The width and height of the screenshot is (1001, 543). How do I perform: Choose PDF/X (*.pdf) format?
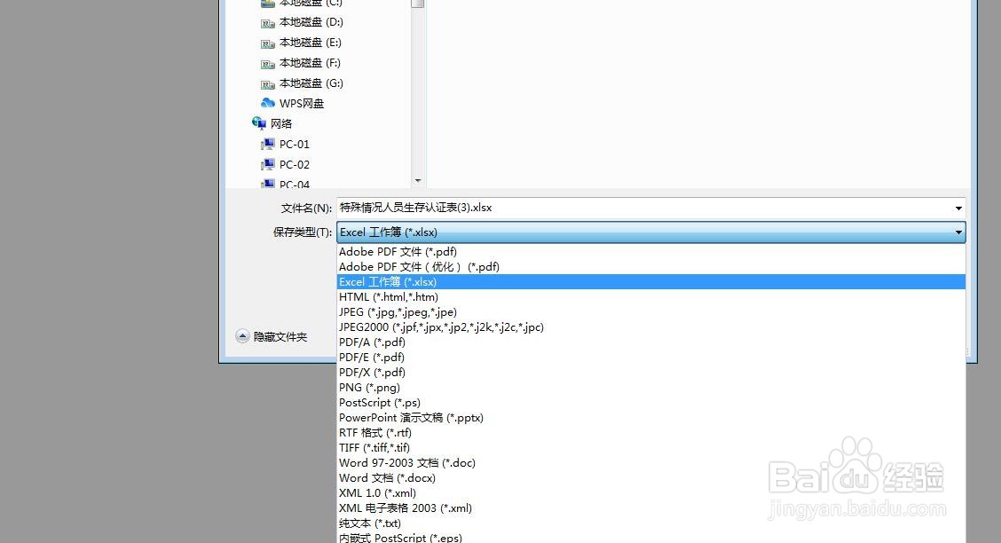click(x=651, y=373)
